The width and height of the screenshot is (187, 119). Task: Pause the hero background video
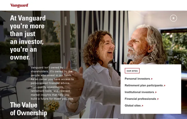[173, 18]
